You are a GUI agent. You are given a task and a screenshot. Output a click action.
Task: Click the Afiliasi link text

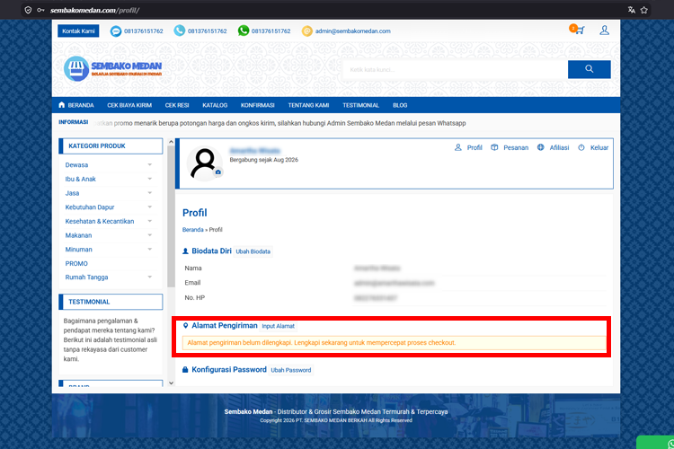pyautogui.click(x=559, y=147)
